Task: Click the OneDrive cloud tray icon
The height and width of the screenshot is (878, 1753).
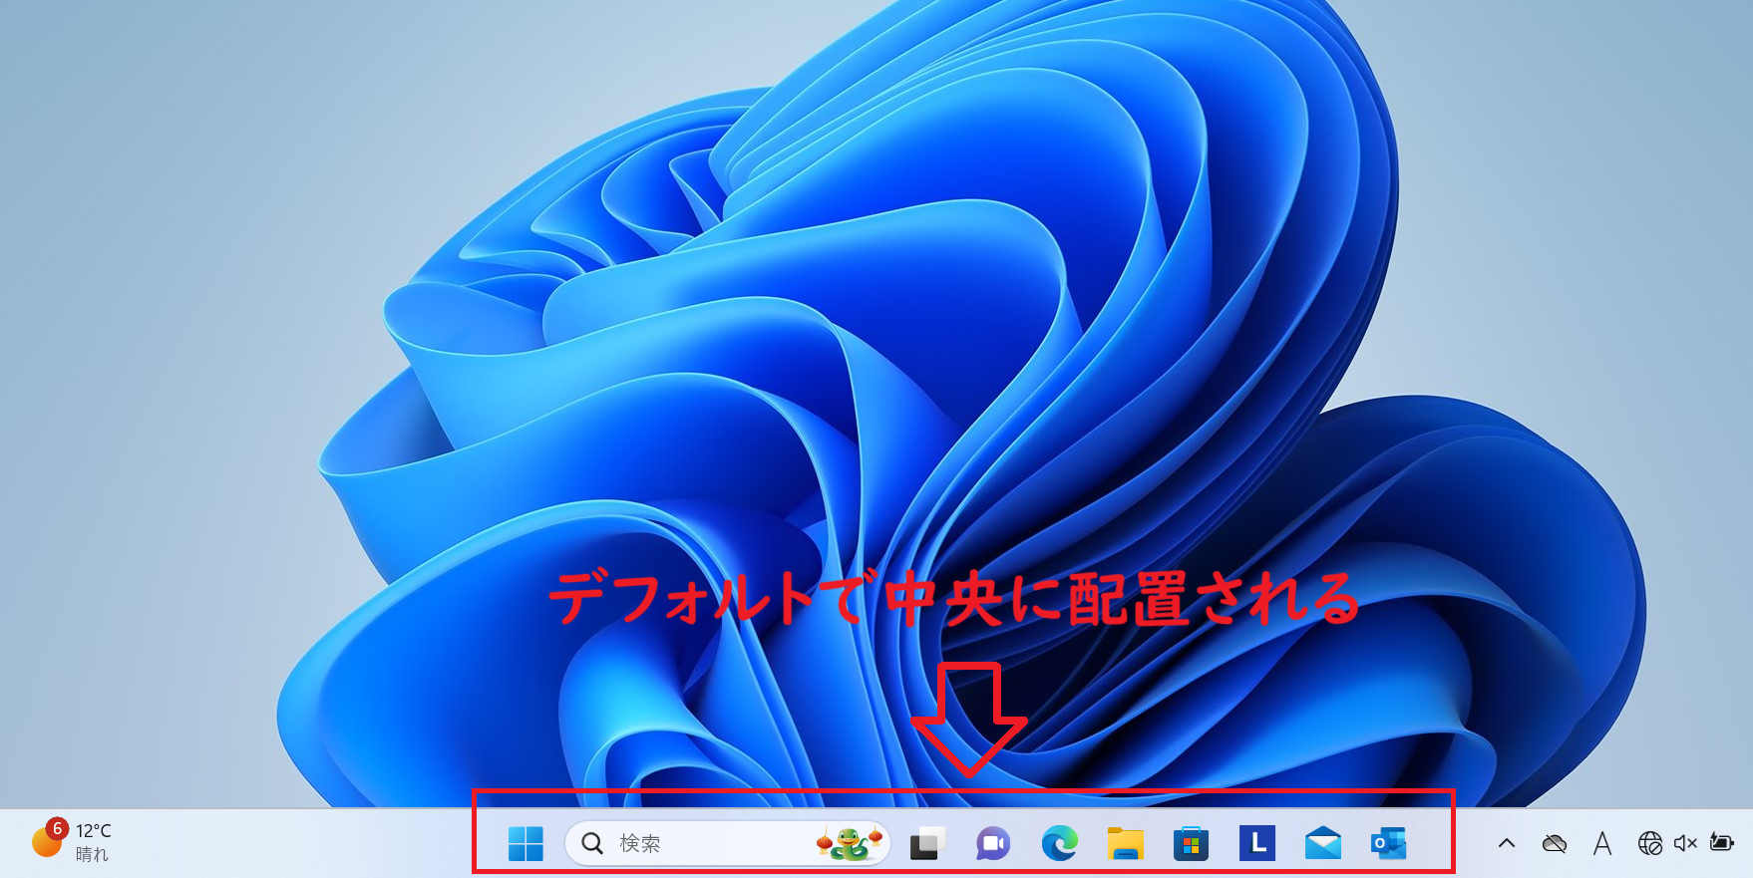Action: 1554,843
